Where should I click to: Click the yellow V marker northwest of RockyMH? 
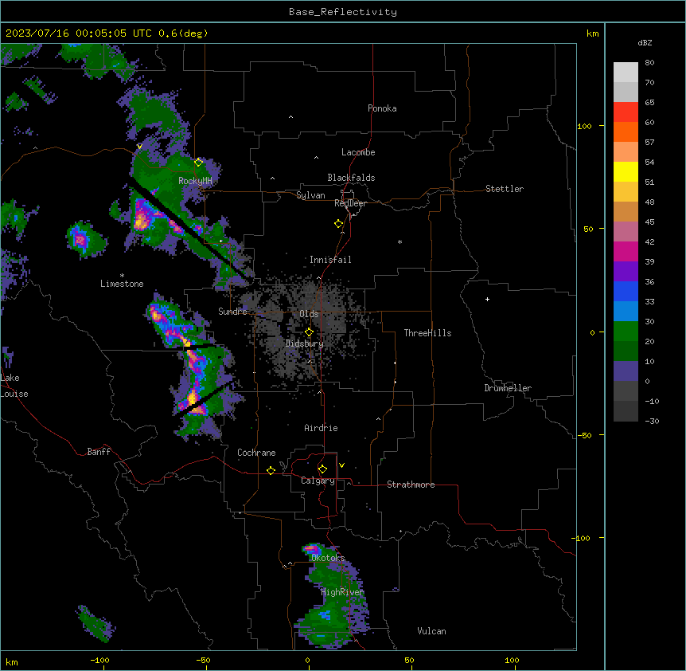[x=139, y=147]
